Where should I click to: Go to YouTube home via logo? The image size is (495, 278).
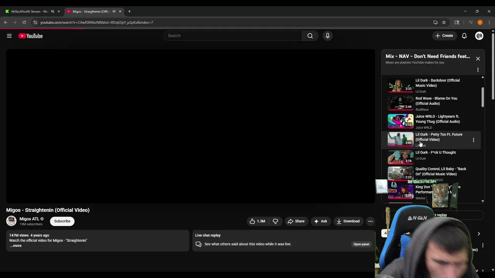tap(31, 36)
